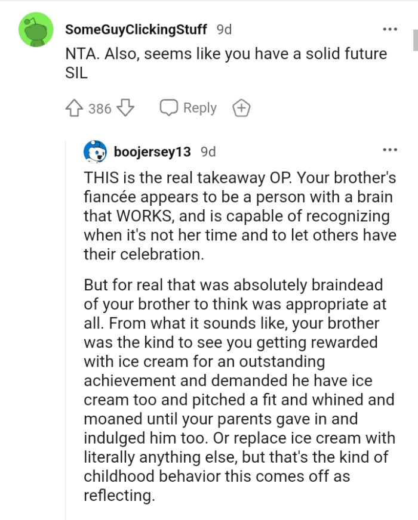Click the circled plus next to Reply
This screenshot has height=520, width=418.
pyautogui.click(x=241, y=108)
